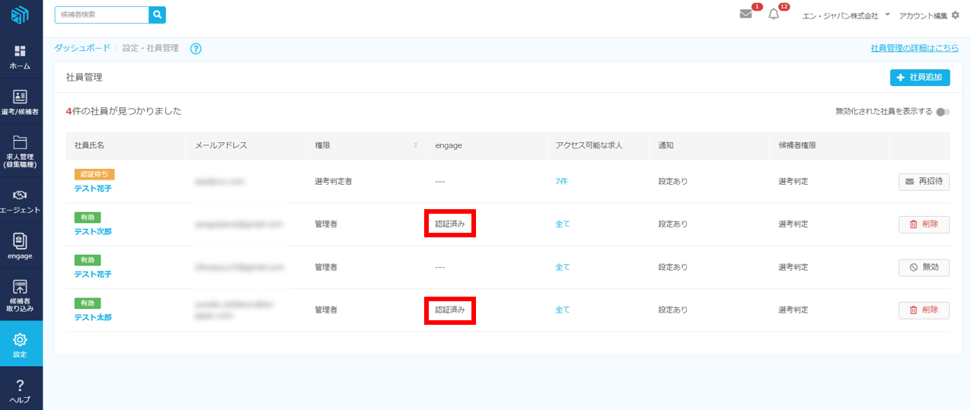Open エージェント in the sidebar
Screen dimensions: 971x410
(x=21, y=201)
